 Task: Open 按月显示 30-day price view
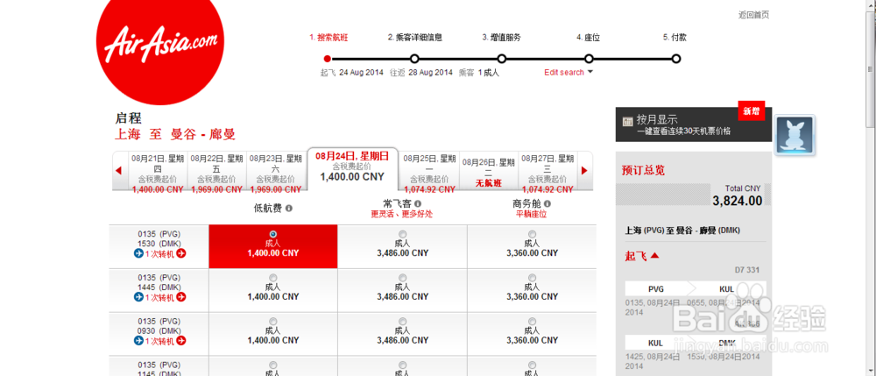tap(694, 124)
